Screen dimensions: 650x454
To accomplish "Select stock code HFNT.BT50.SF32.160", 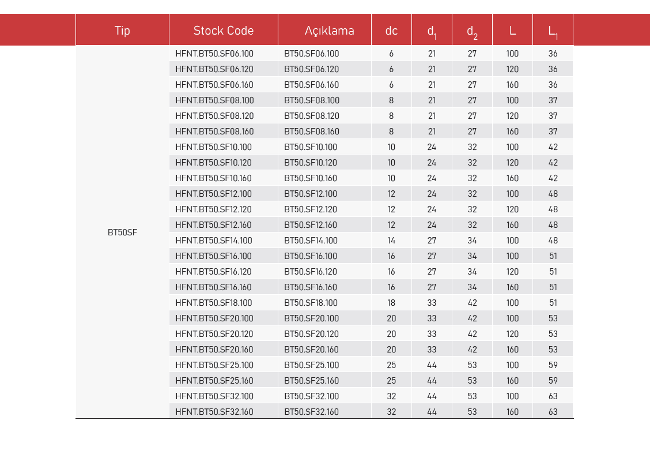I will (214, 412).
